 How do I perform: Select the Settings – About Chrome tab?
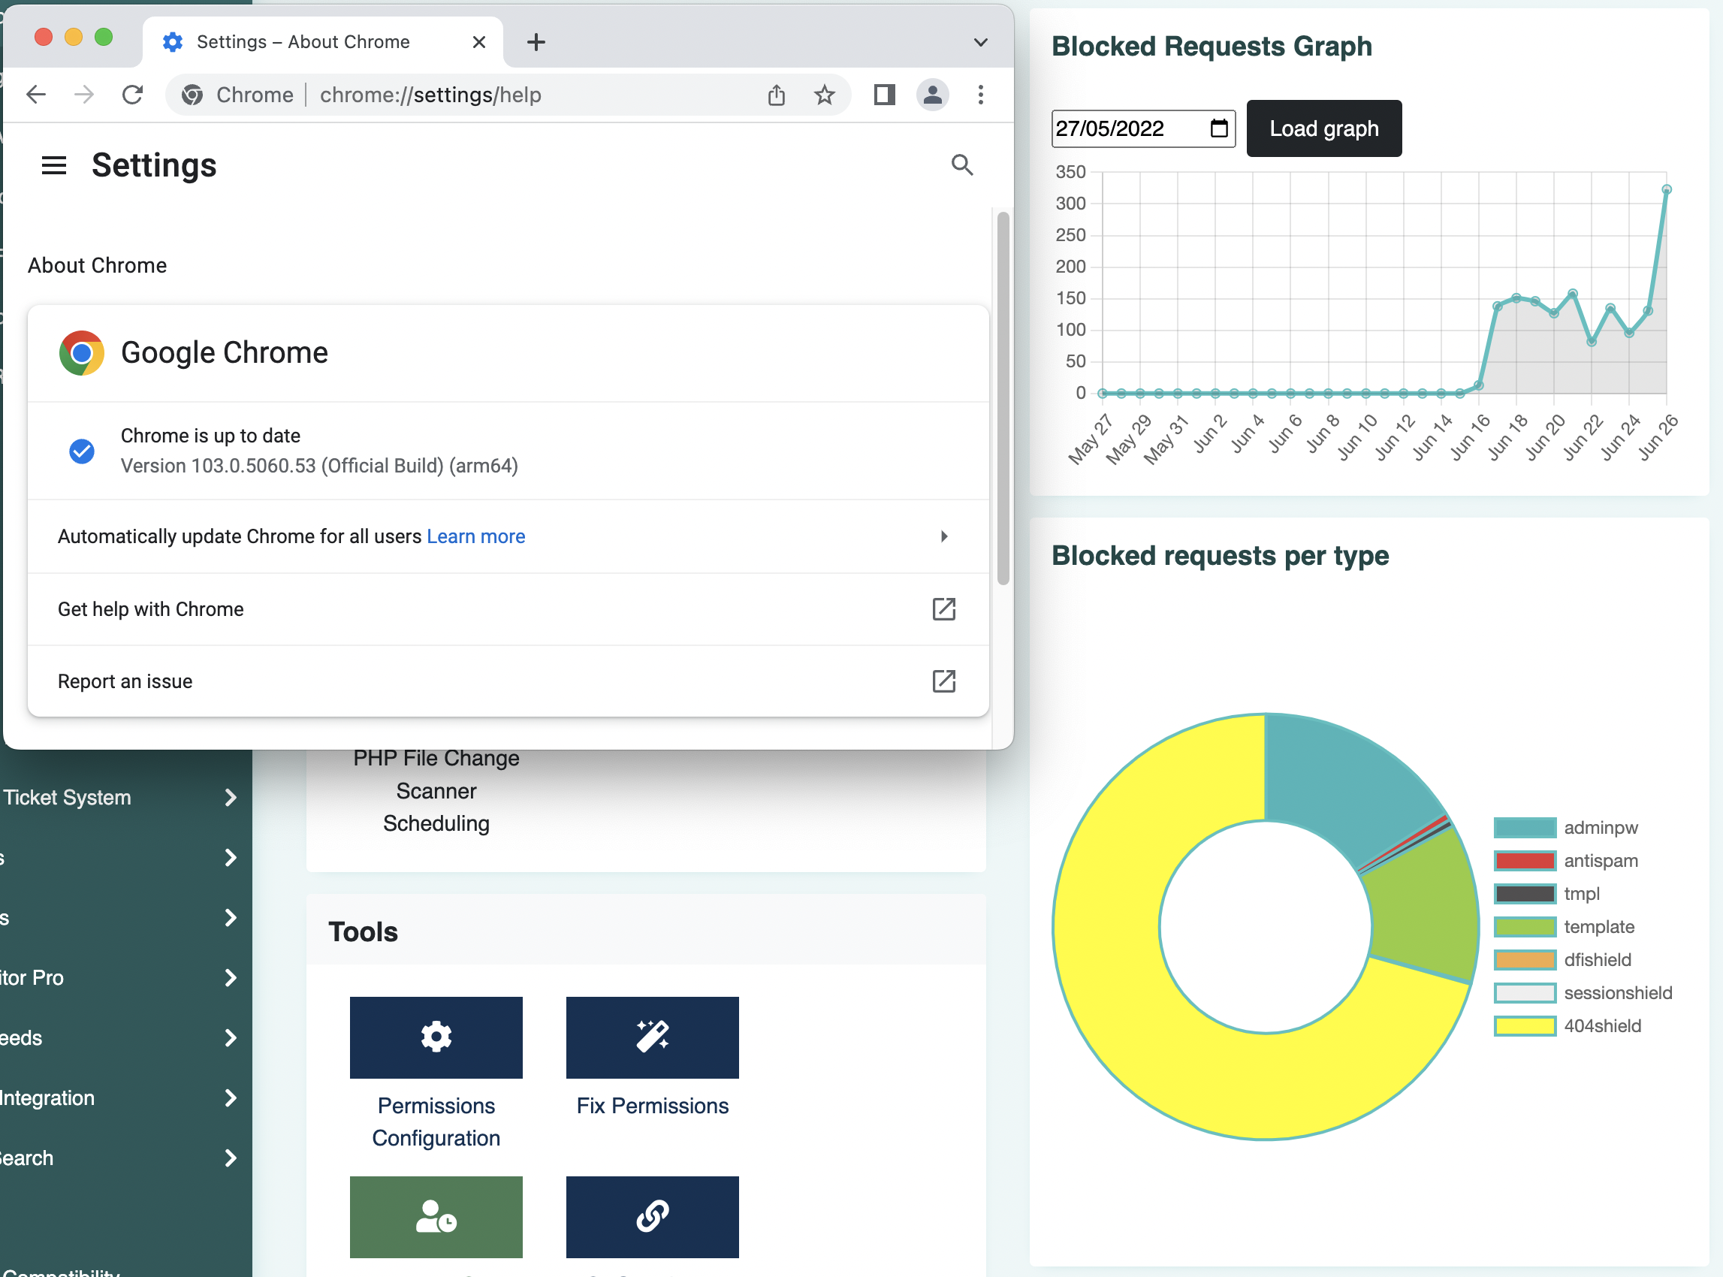coord(322,42)
